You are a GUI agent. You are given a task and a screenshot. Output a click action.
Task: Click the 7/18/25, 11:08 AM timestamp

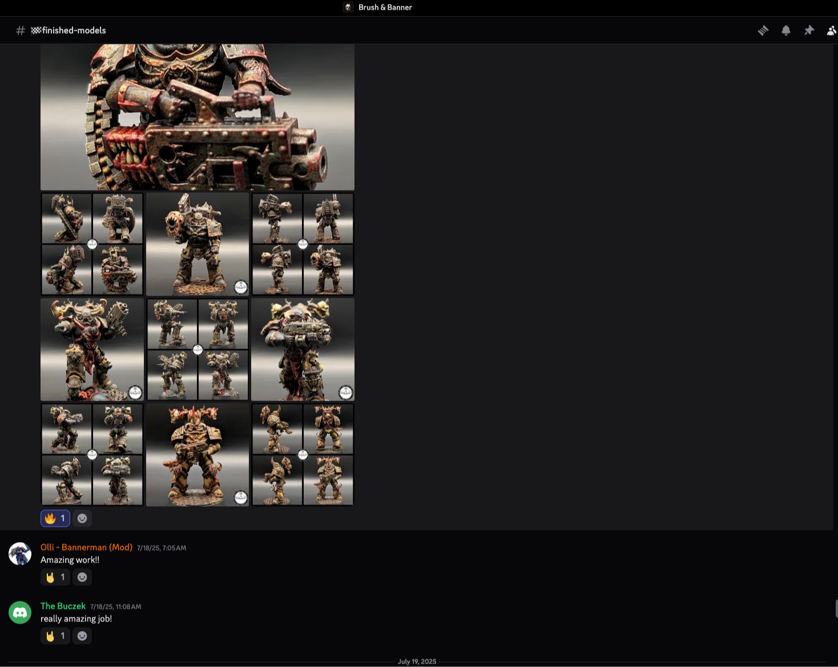coord(116,607)
